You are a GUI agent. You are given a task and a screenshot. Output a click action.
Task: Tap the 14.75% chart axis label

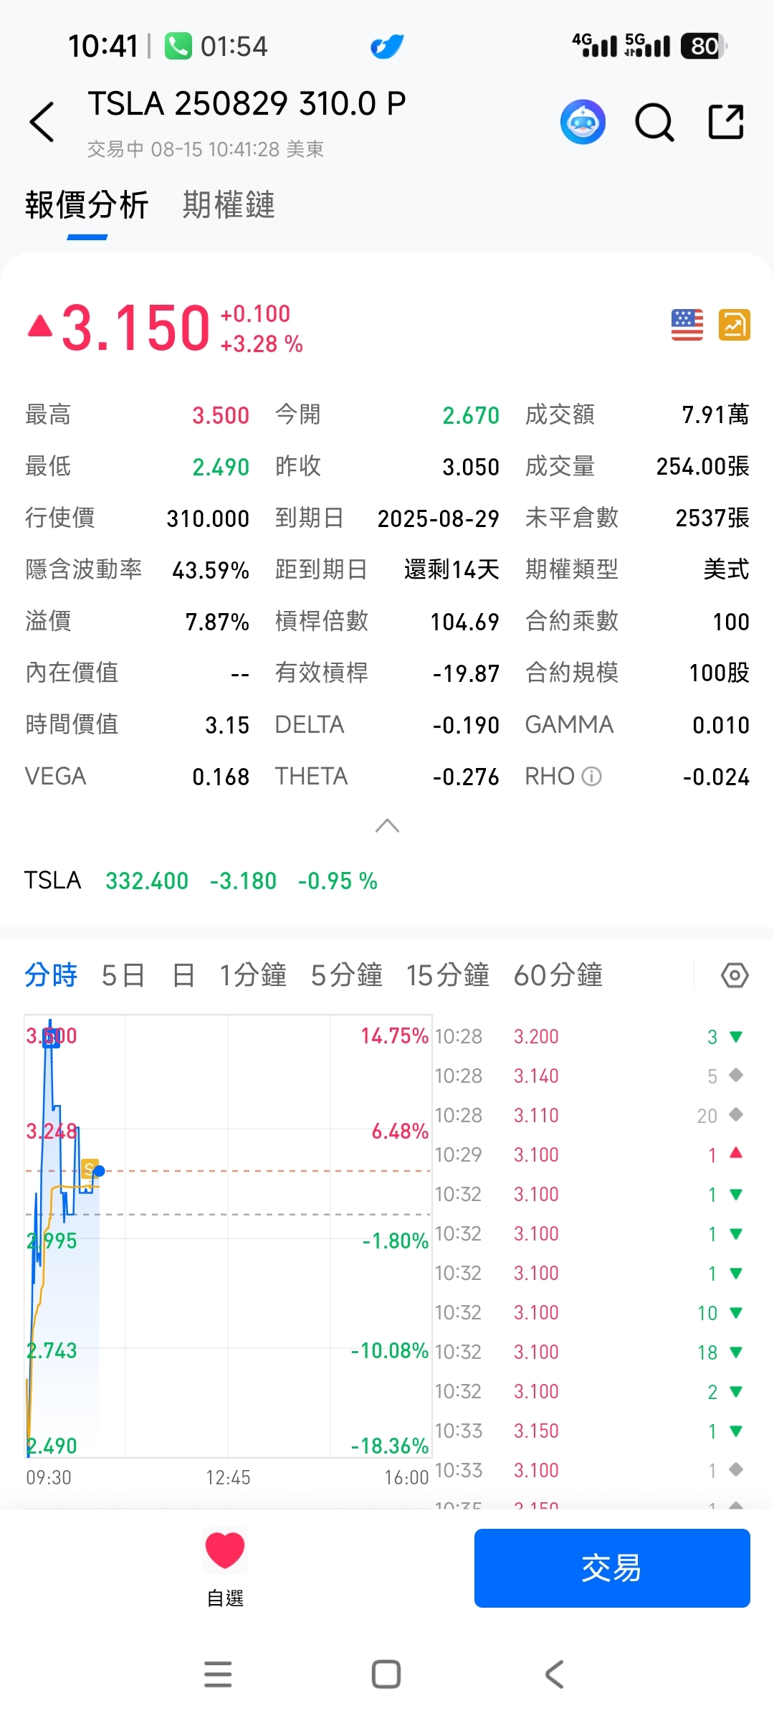click(394, 1035)
